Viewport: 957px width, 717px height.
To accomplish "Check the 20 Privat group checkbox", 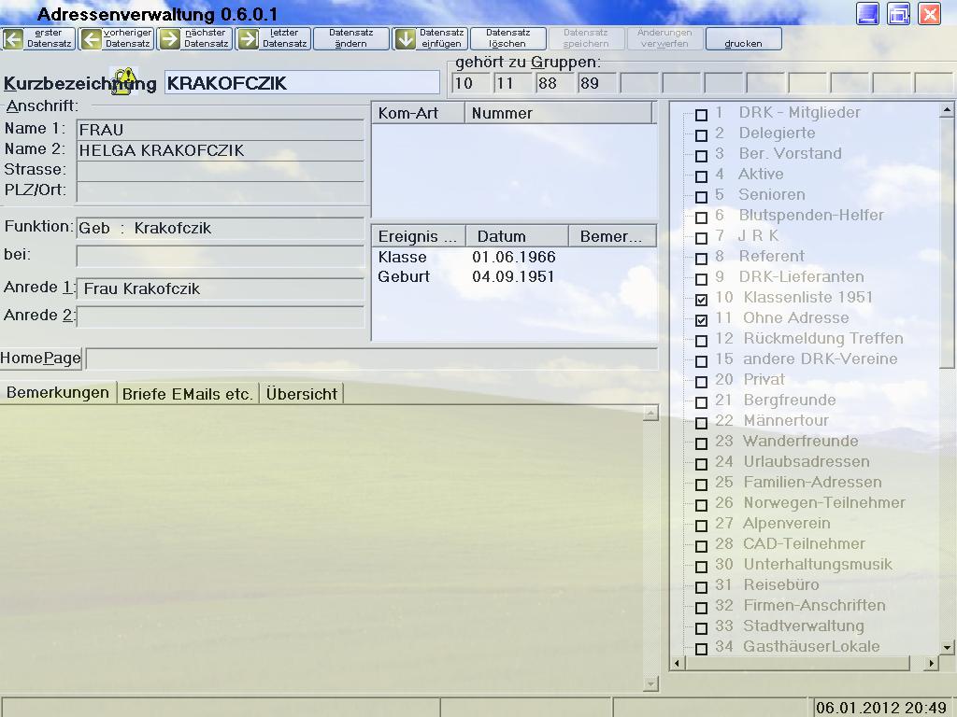I will [701, 382].
